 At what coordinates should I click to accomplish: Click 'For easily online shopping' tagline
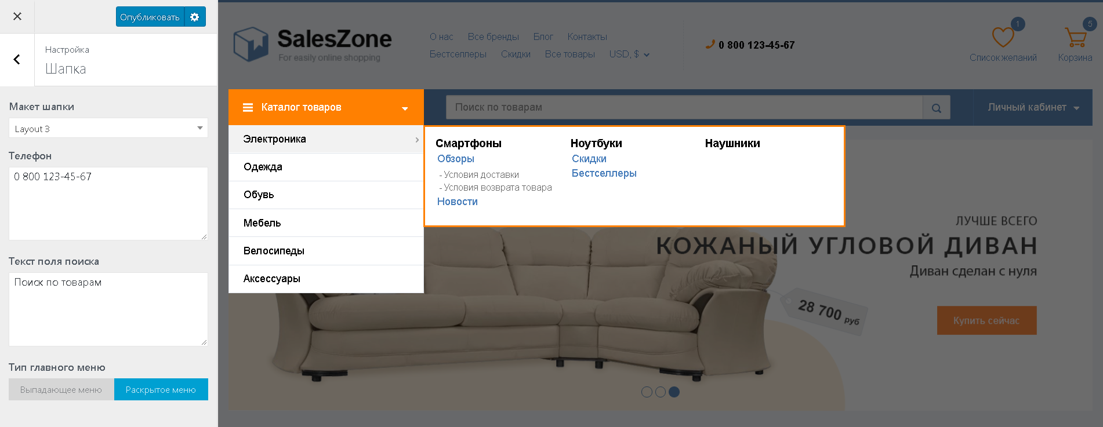point(329,58)
